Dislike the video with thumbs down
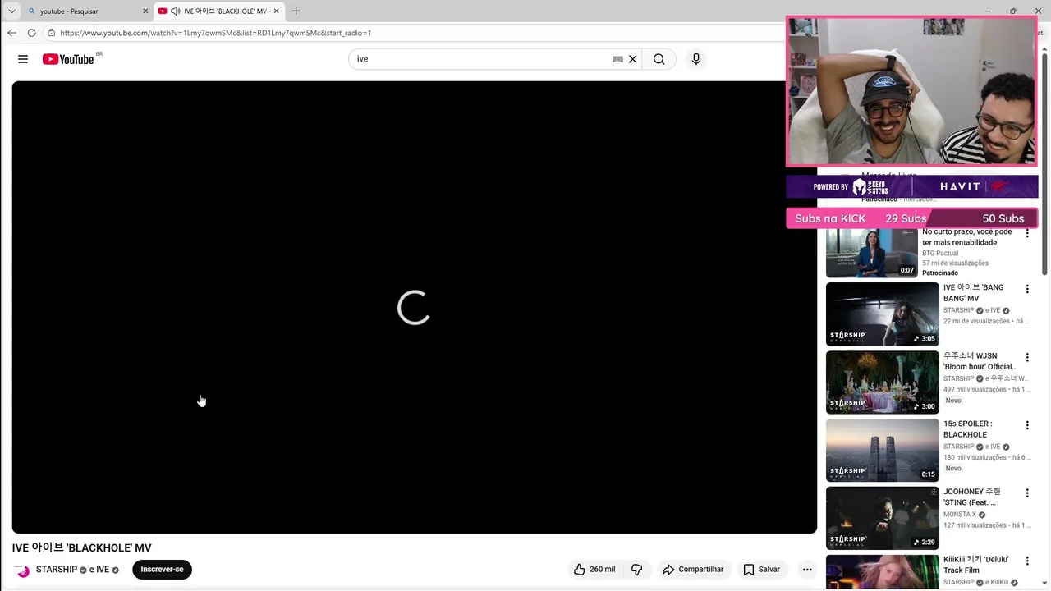Image resolution: width=1051 pixels, height=591 pixels. (x=636, y=569)
